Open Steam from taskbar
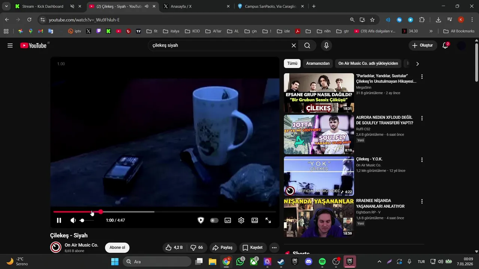479x269 pixels. tap(281, 262)
